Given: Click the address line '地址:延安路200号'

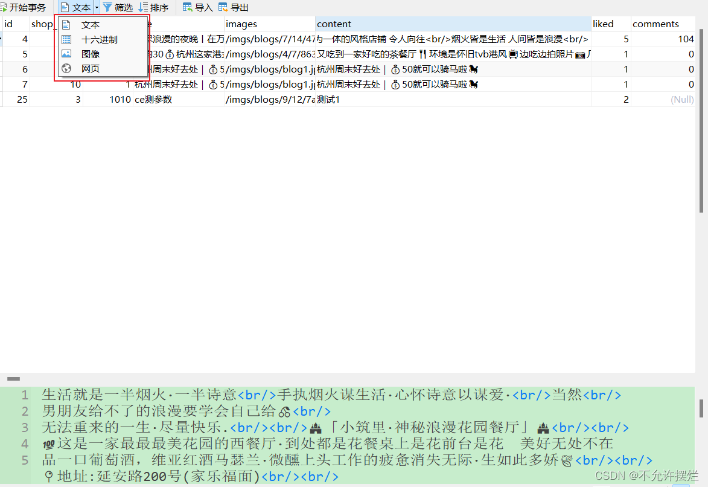Looking at the screenshot, I should (119, 476).
